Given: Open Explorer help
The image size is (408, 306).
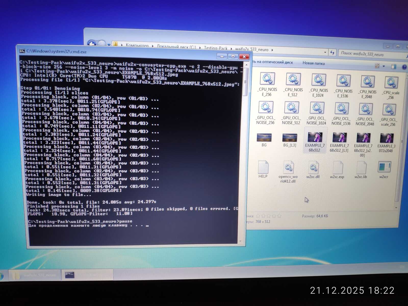Looking at the screenshot, I should [404, 67].
